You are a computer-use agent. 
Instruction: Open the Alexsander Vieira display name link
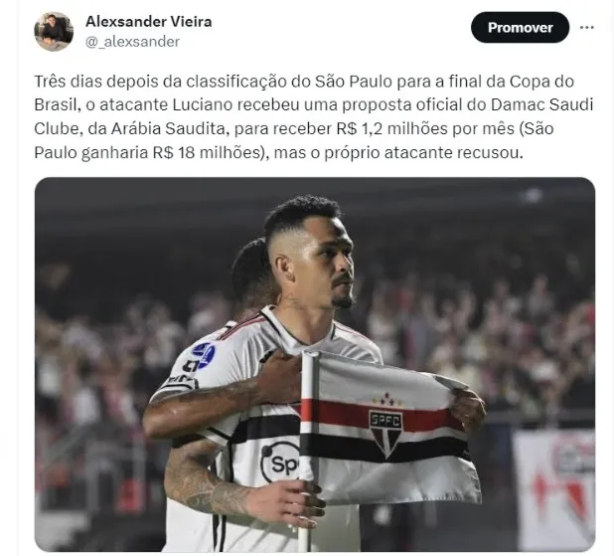pos(149,21)
